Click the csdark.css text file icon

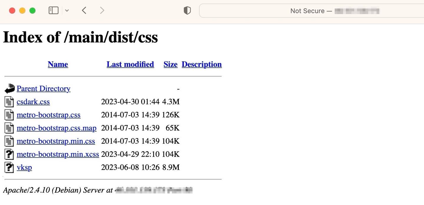[x=9, y=102]
